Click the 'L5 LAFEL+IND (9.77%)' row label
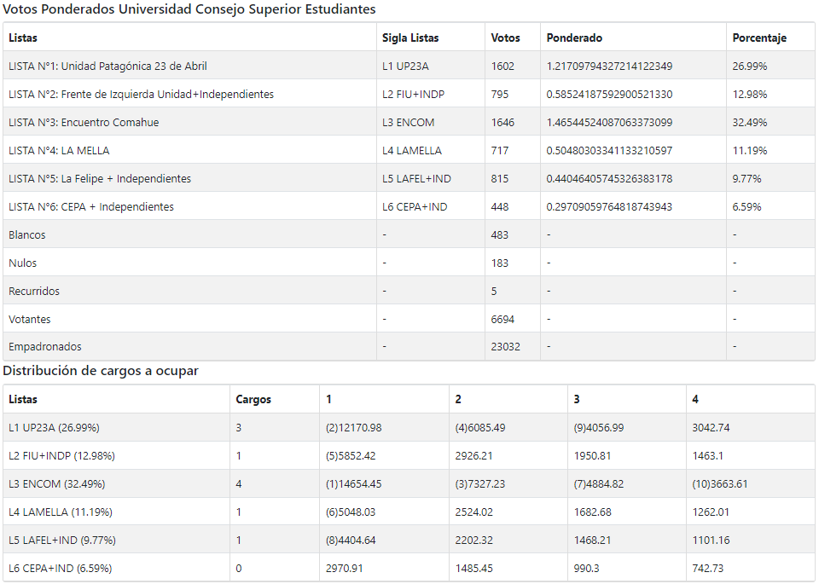This screenshot has width=819, height=584. [x=62, y=541]
